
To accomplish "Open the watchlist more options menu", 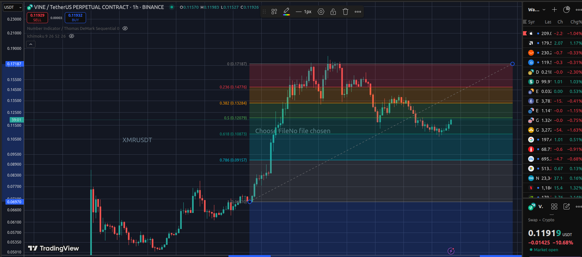I will (x=578, y=10).
